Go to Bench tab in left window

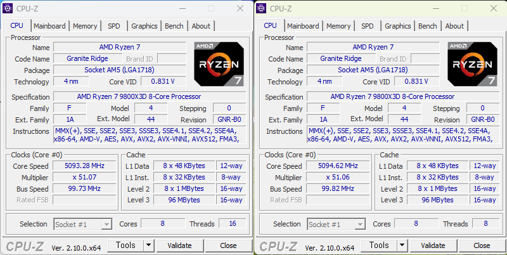tap(174, 26)
